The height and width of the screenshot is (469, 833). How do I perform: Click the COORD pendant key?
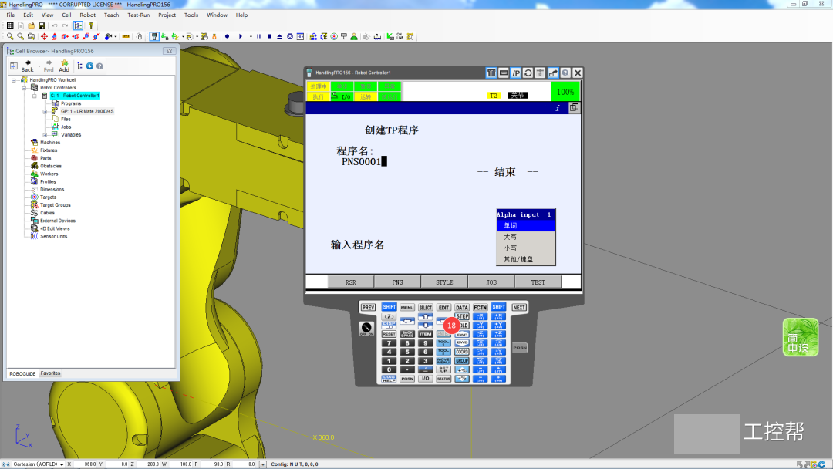coord(462,352)
